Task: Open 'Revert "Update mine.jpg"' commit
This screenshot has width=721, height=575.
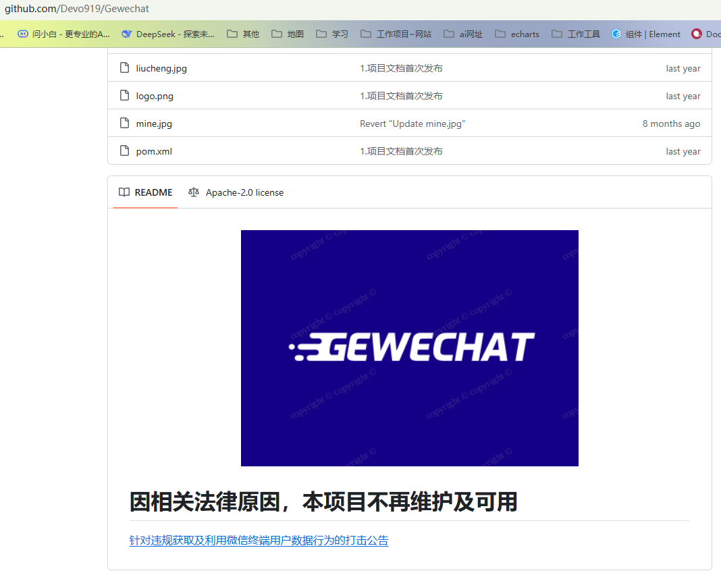Action: 412,124
